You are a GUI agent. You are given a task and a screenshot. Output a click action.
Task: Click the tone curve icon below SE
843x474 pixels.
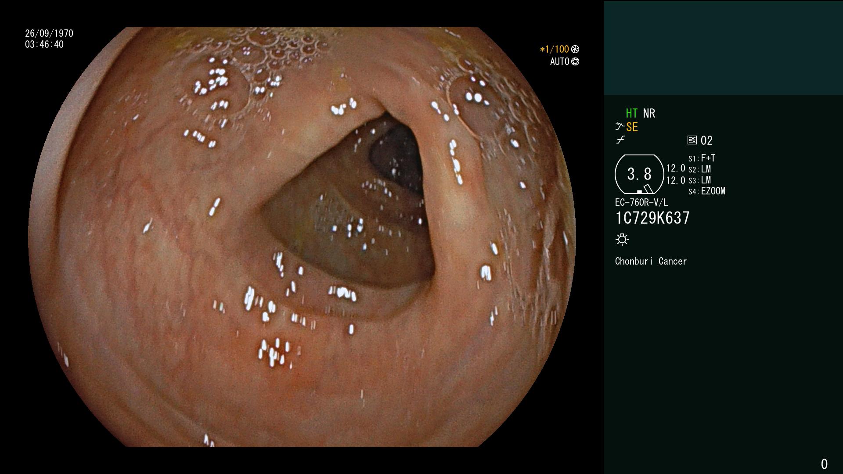(x=620, y=140)
